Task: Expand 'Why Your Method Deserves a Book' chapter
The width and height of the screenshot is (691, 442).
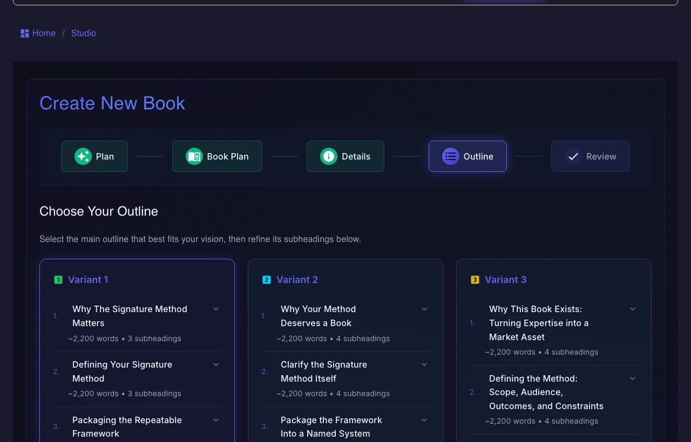Action: [424, 309]
